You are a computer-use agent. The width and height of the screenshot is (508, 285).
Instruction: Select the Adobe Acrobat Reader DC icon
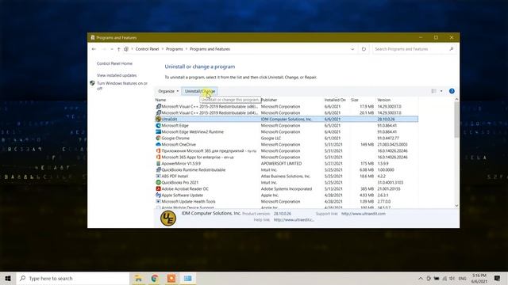click(x=158, y=188)
